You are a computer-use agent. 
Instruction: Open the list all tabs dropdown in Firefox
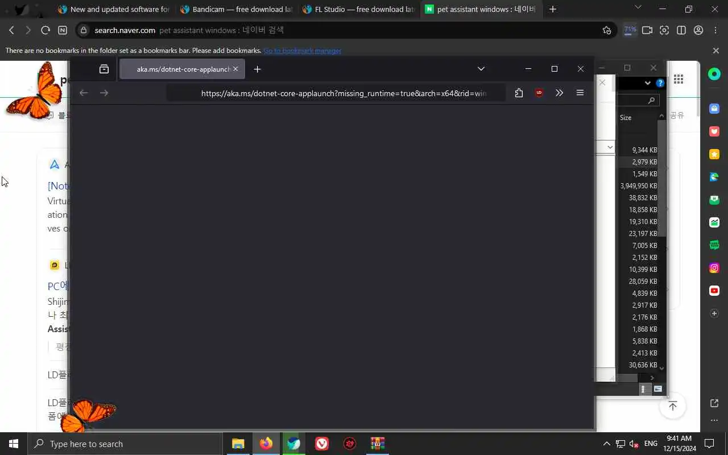(x=481, y=69)
